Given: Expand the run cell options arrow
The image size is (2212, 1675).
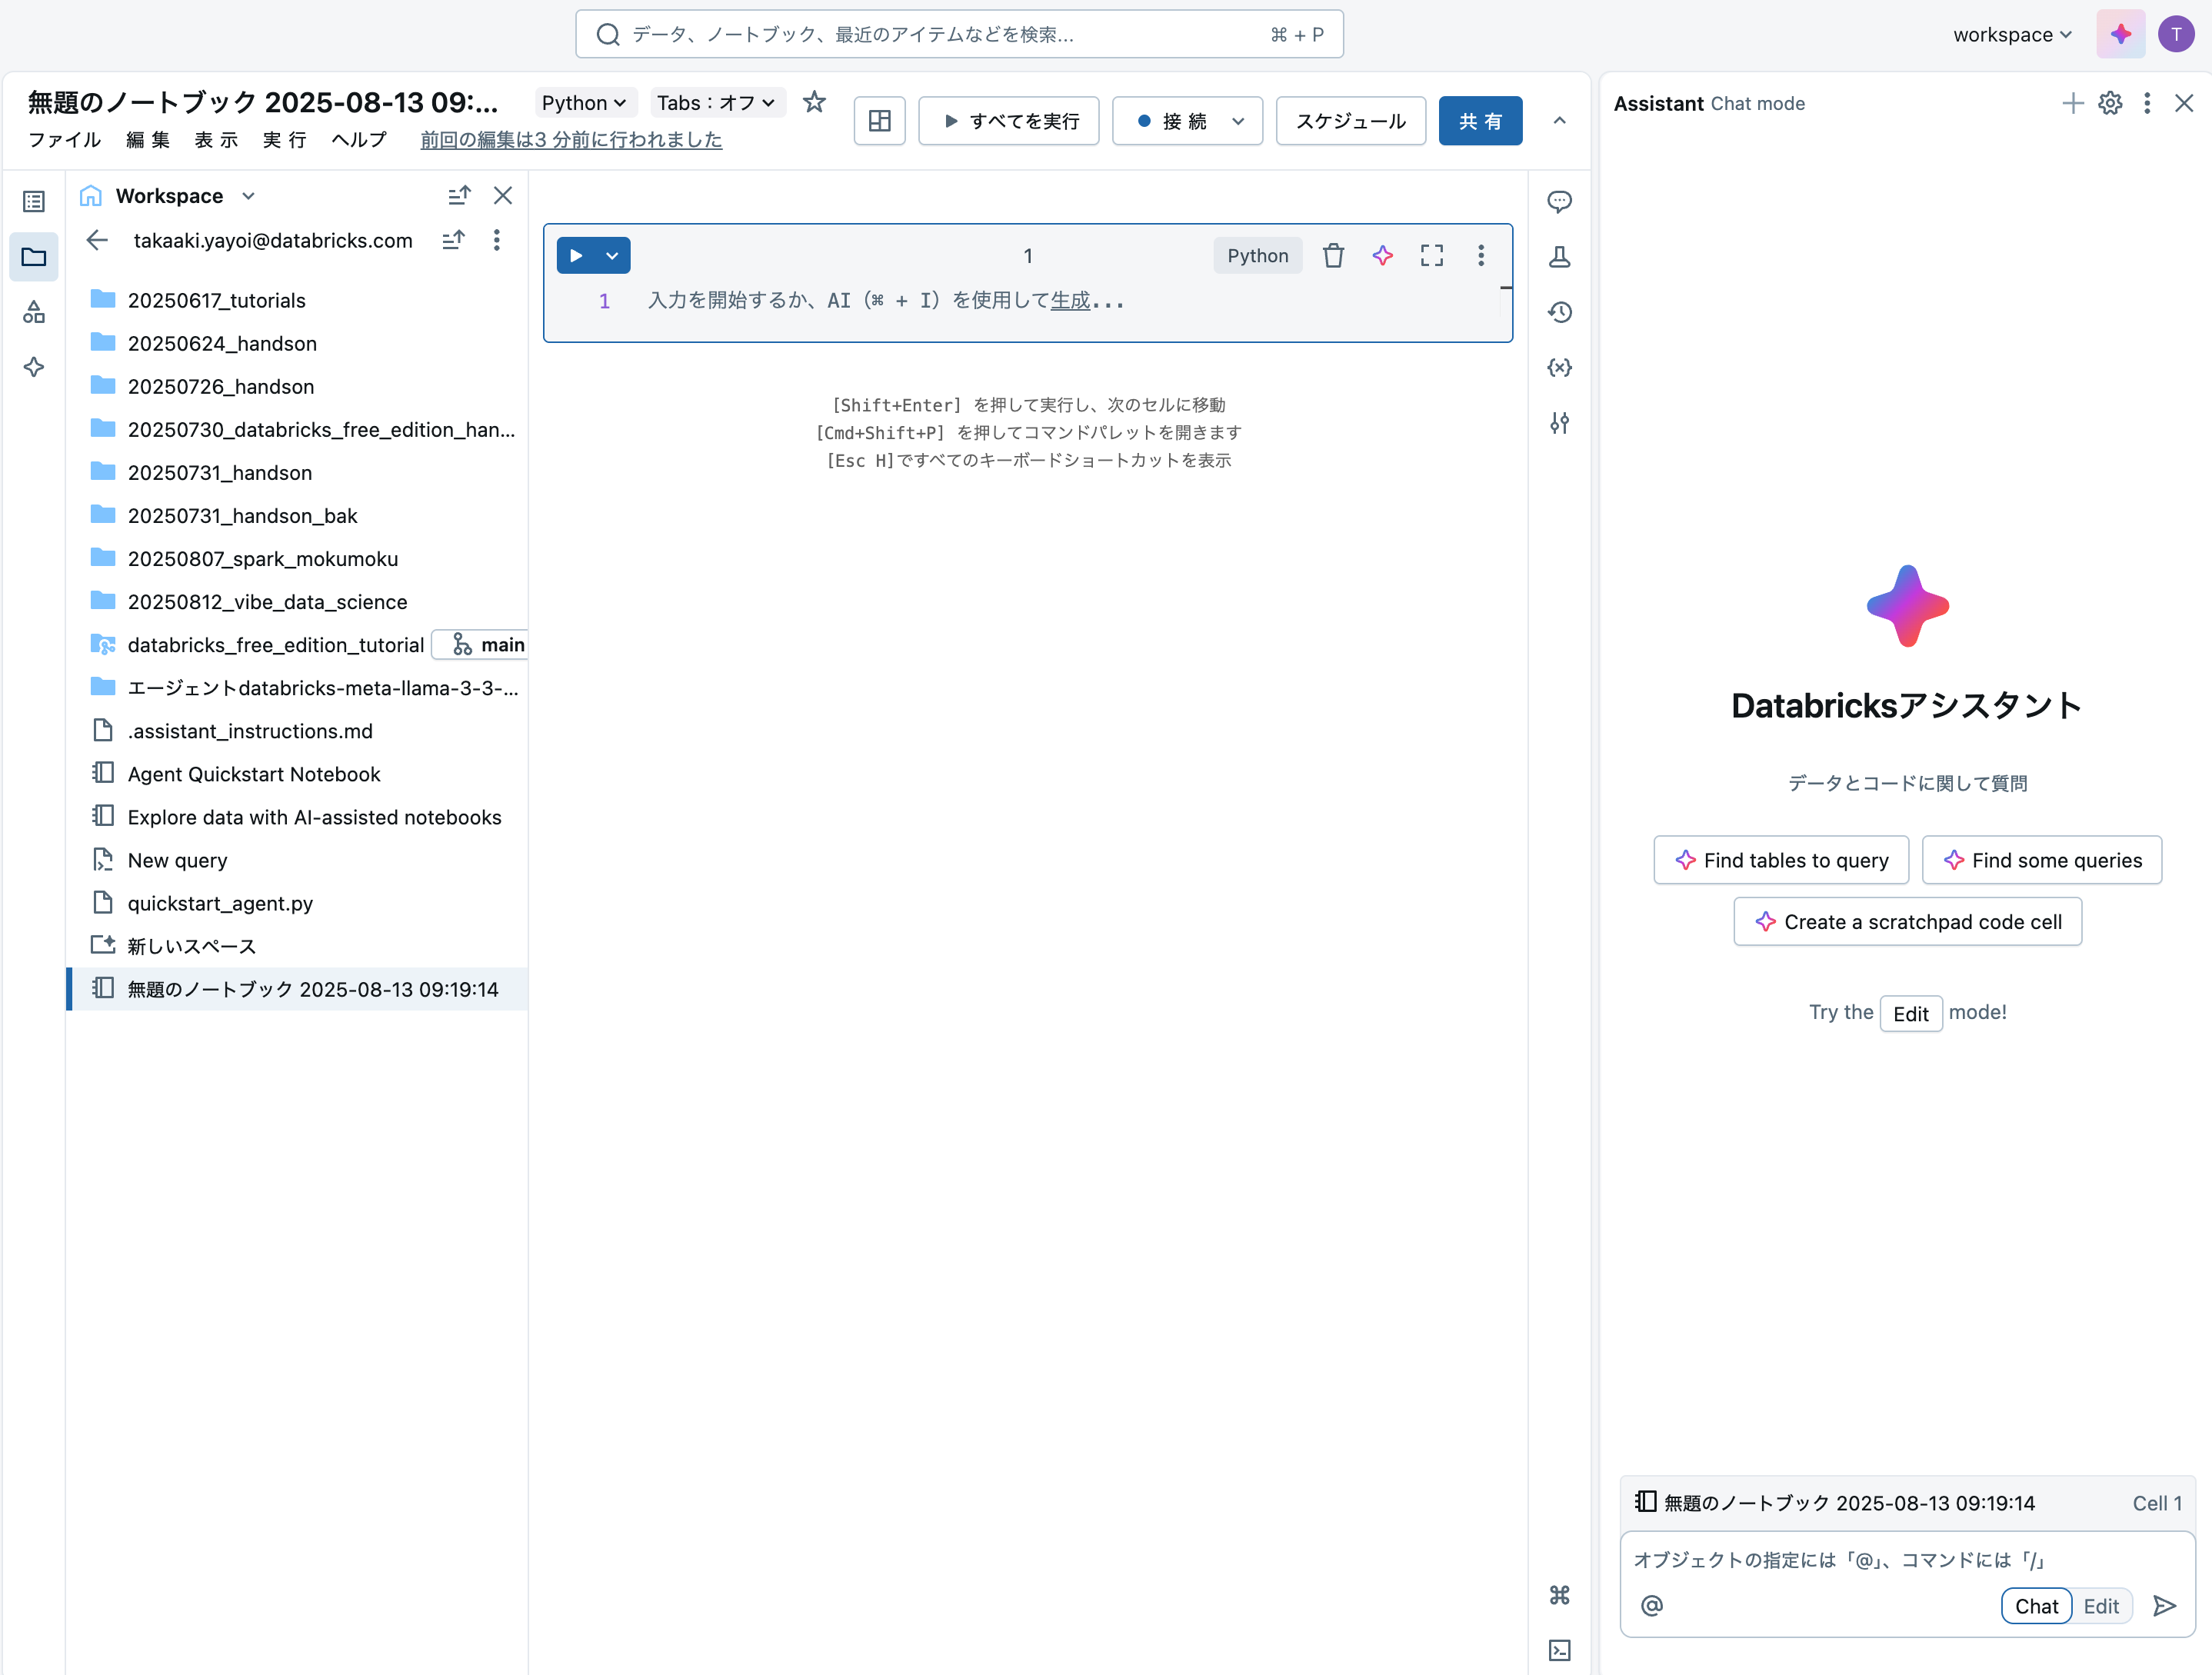Looking at the screenshot, I should [x=612, y=256].
